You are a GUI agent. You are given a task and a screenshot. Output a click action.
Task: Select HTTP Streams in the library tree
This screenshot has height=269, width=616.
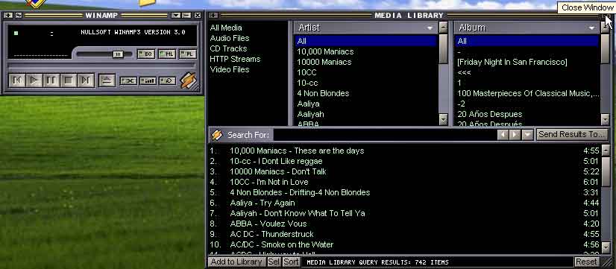coord(235,59)
